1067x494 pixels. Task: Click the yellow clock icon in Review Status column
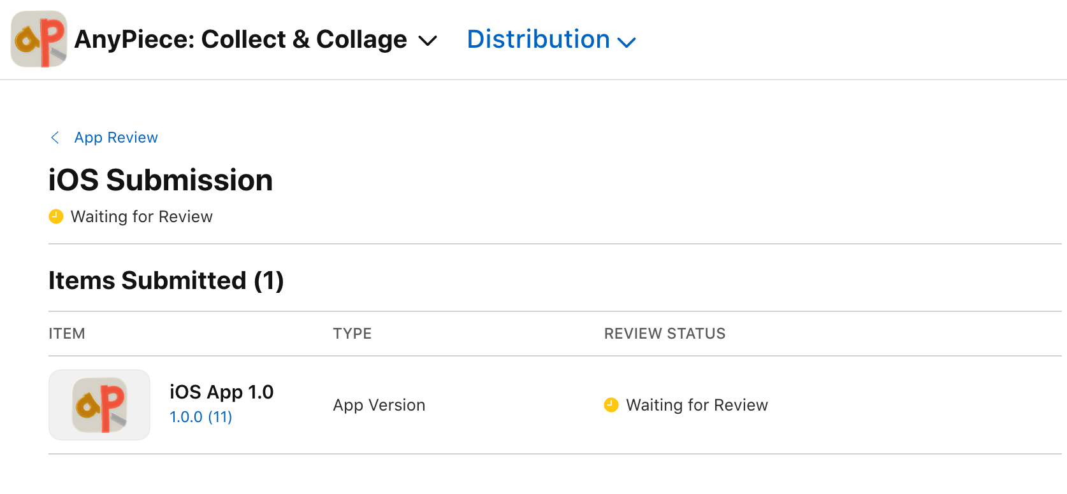pos(611,405)
